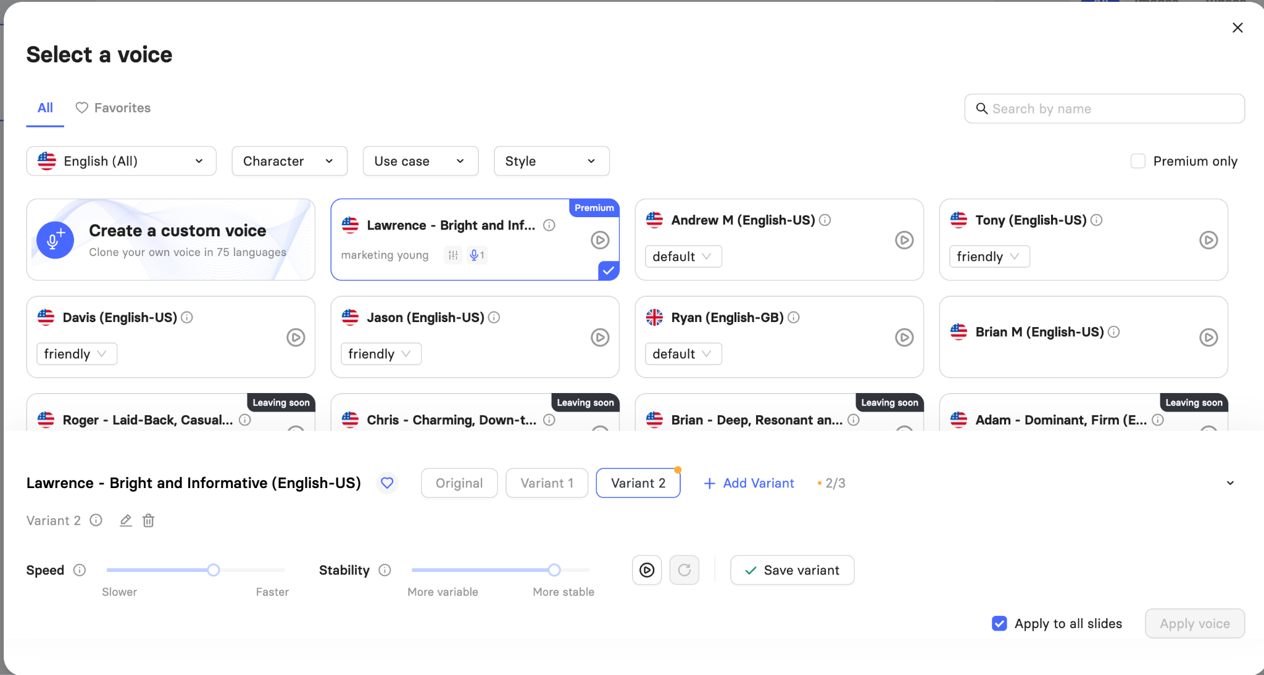1264x675 pixels.
Task: Open the Use case filter dropdown
Action: pyautogui.click(x=420, y=161)
